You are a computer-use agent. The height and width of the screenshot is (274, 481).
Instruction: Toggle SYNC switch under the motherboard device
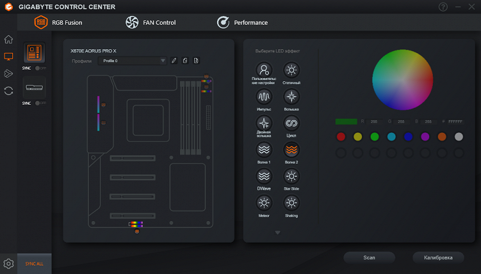click(x=41, y=68)
